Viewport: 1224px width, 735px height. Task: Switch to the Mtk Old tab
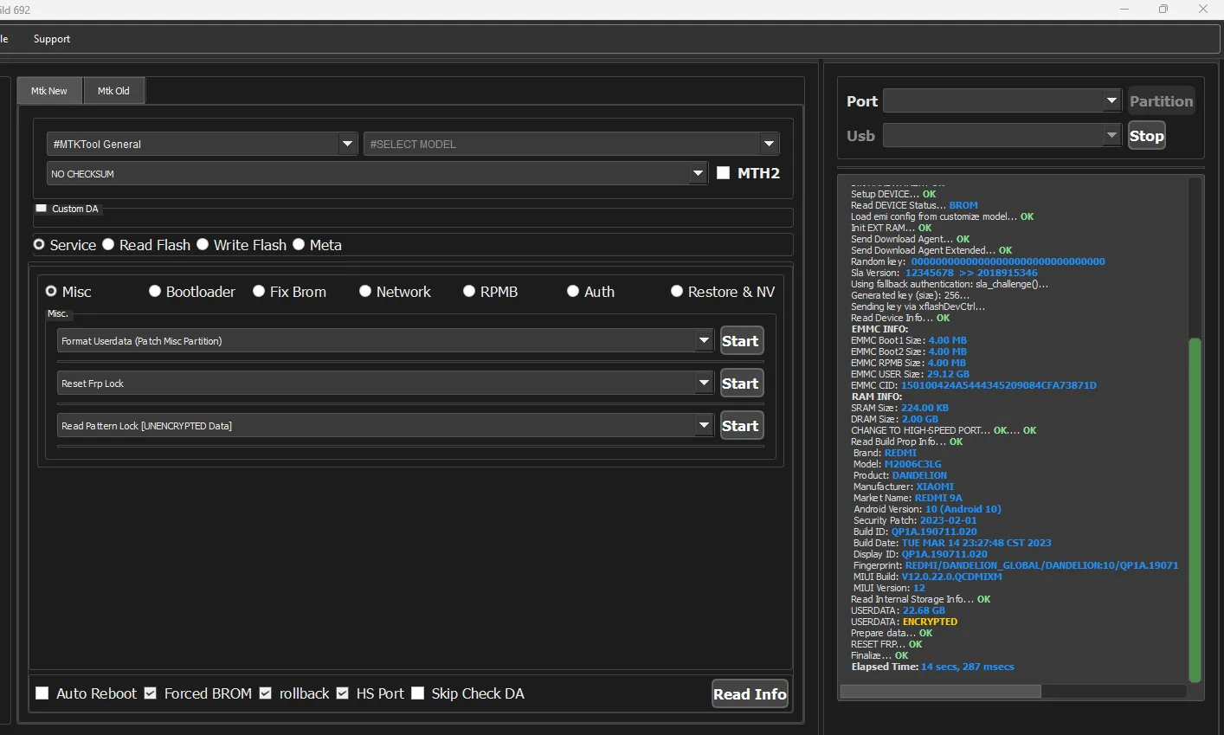point(113,91)
